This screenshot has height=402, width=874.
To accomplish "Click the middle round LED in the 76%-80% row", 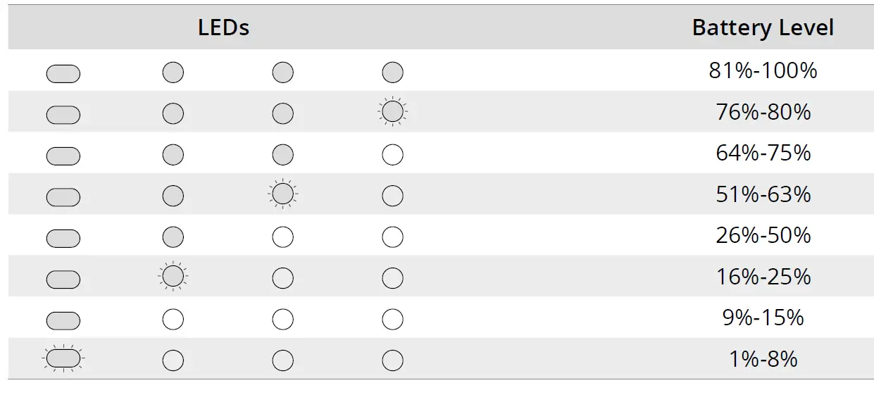I will [282, 113].
